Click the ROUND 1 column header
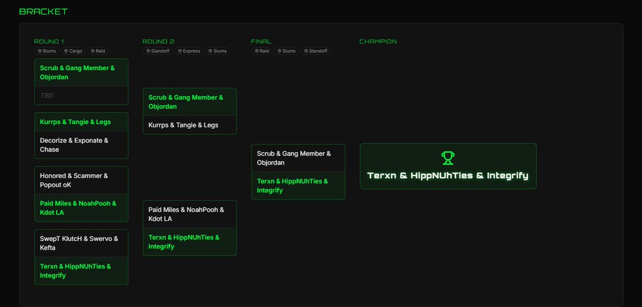The image size is (642, 307). (49, 41)
